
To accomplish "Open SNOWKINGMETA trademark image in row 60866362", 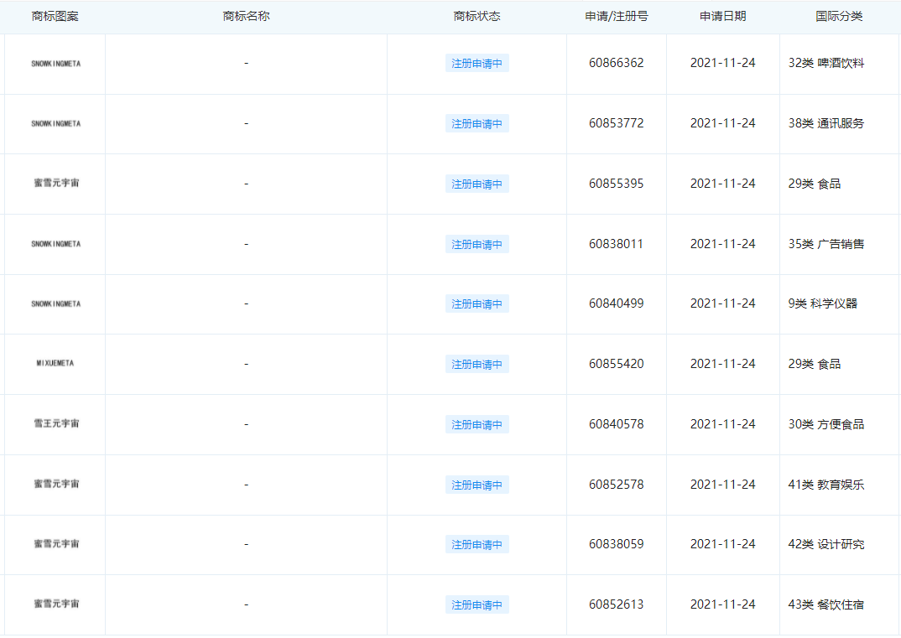I will 55,64.
